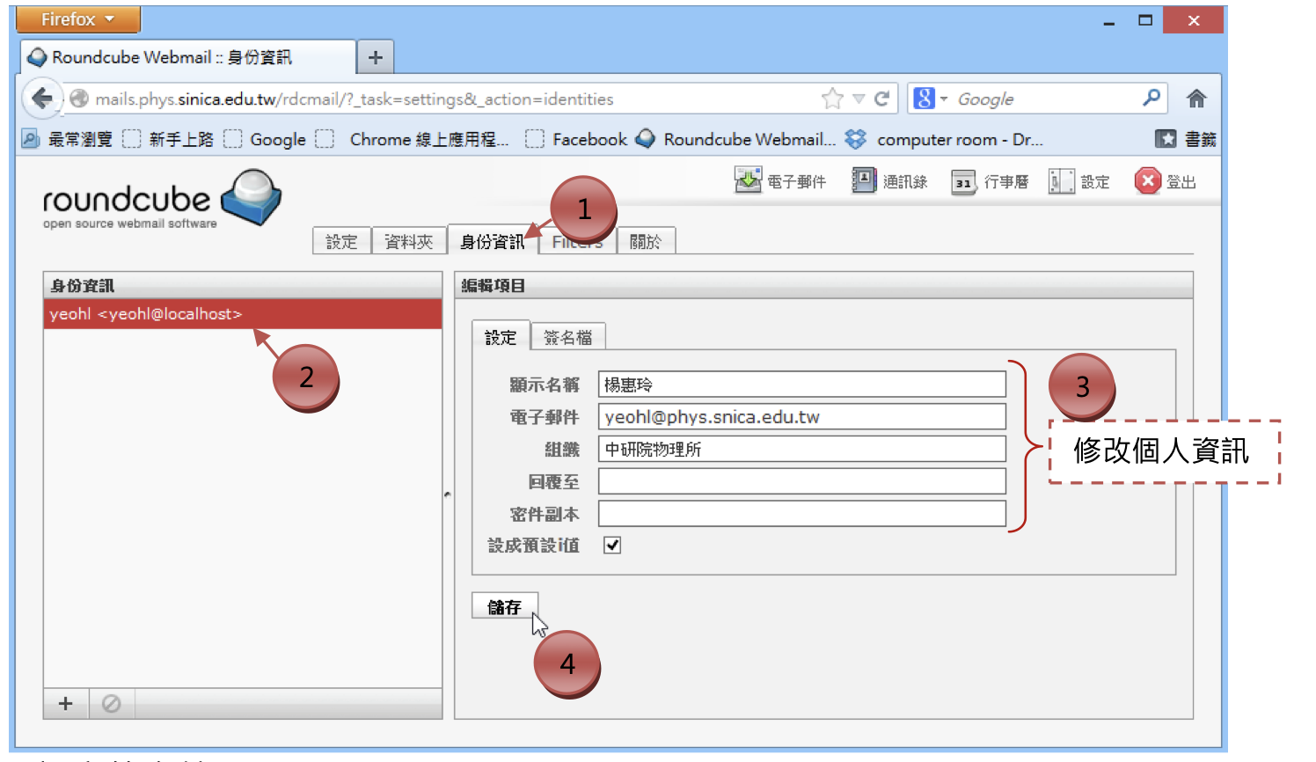Open the Facebook bookmark link

point(589,139)
